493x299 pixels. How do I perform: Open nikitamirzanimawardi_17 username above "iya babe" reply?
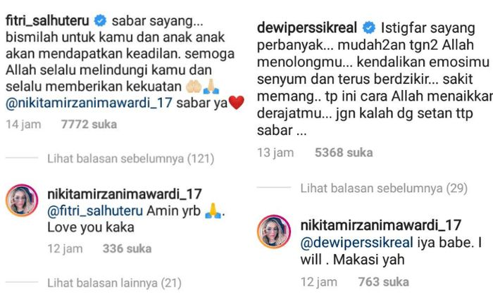(381, 225)
